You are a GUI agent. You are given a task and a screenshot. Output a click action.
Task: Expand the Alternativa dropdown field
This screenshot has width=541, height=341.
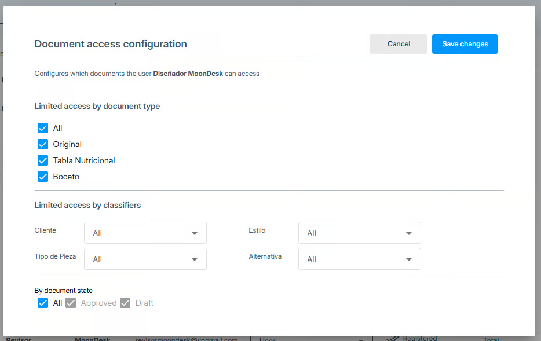coord(359,259)
